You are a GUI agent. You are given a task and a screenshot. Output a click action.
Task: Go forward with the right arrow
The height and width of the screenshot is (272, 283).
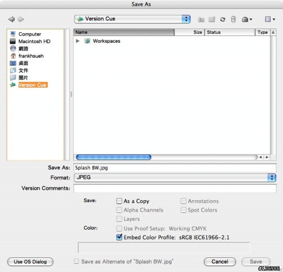(21, 19)
